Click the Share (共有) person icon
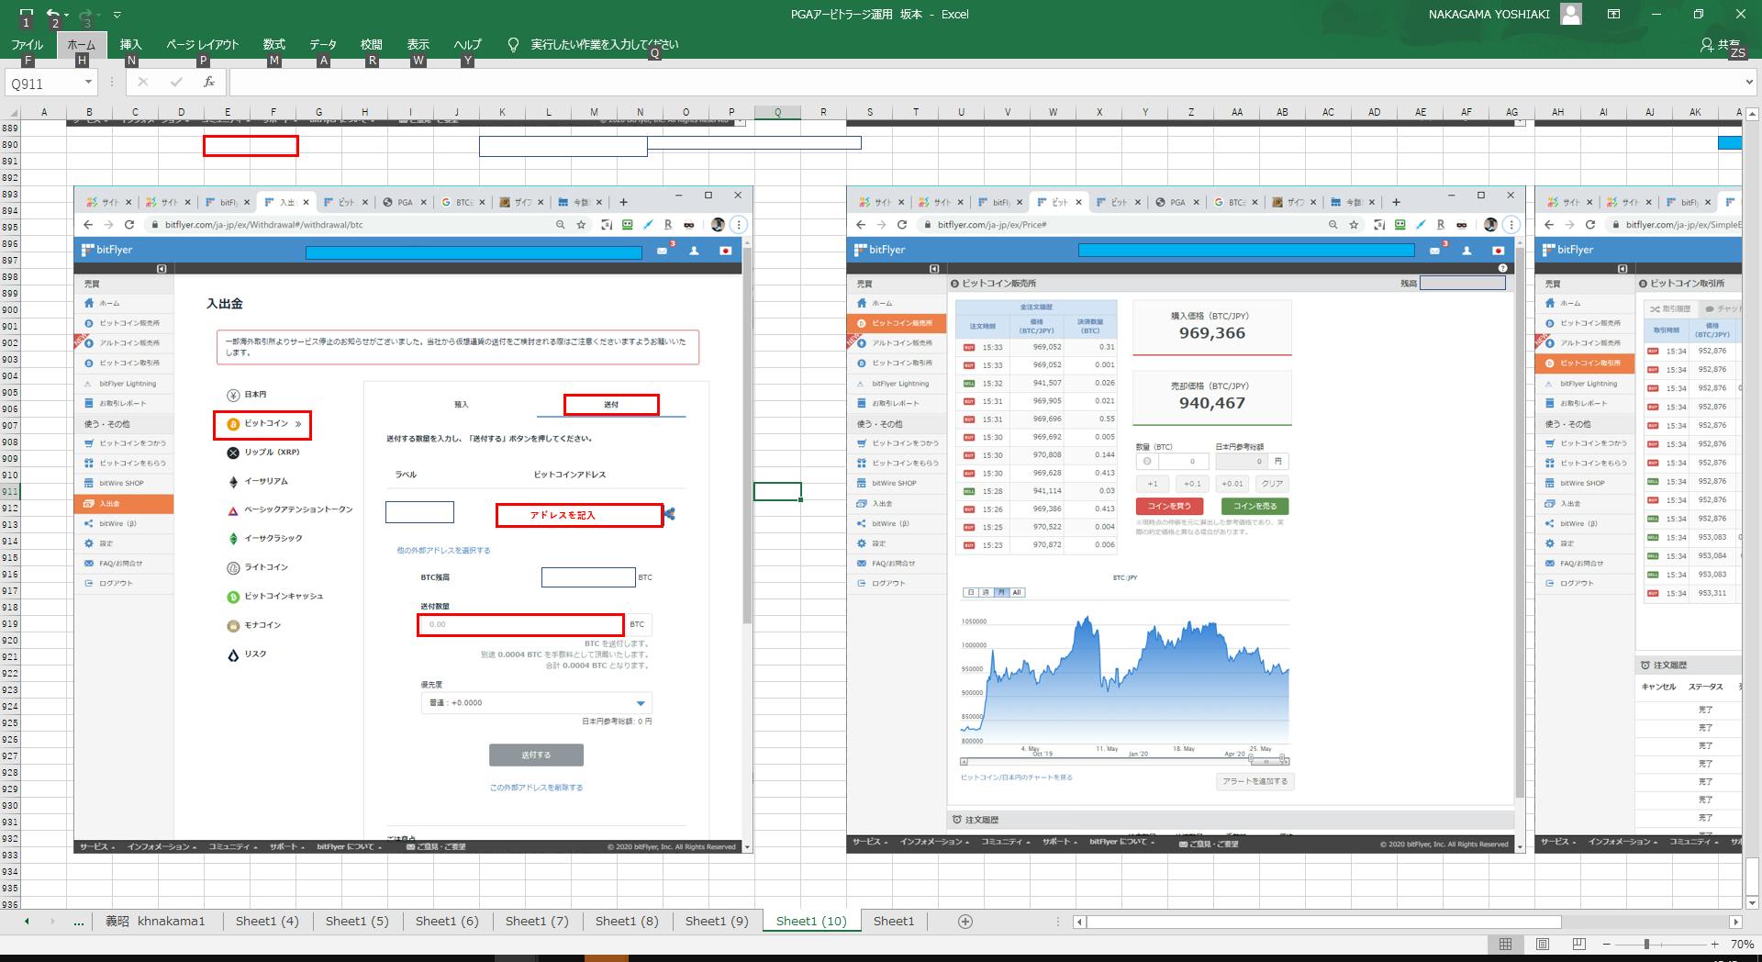Image resolution: width=1762 pixels, height=962 pixels. point(1706,44)
